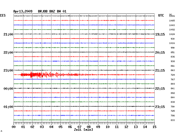Pick the DC value "800"
176x134 pixels.
(173, 97)
